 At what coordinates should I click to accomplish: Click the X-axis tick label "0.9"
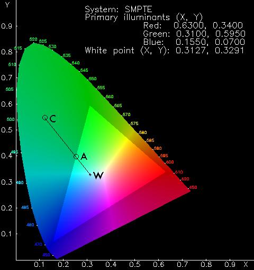pyautogui.click(x=230, y=264)
